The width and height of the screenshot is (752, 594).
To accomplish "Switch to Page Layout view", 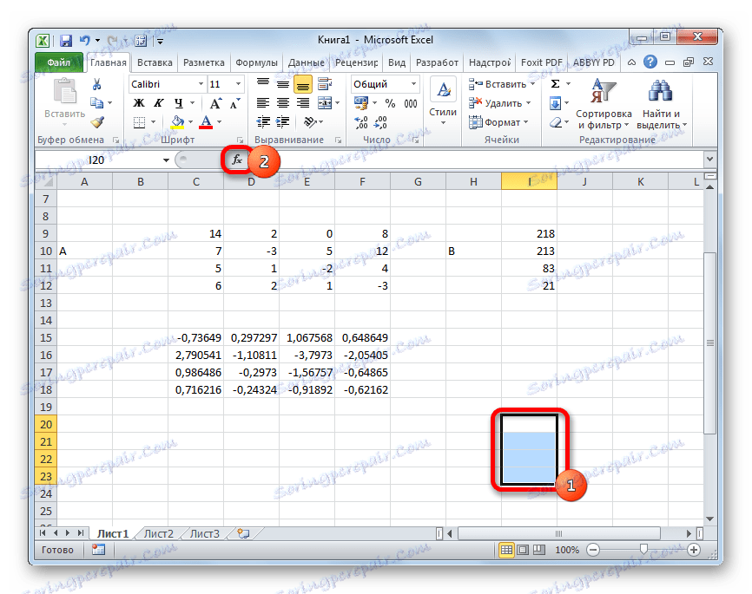I will click(523, 550).
